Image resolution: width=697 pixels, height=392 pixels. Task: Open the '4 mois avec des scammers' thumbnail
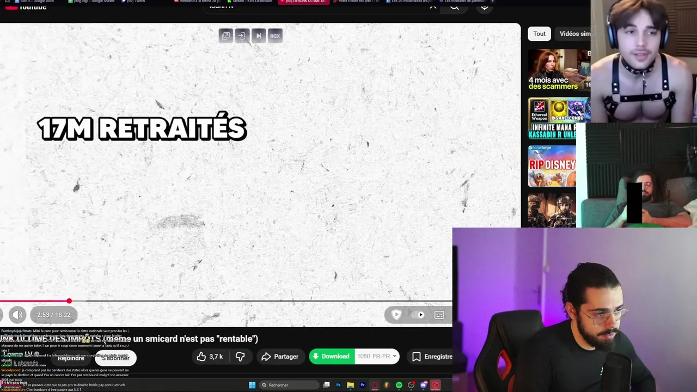tap(559, 70)
